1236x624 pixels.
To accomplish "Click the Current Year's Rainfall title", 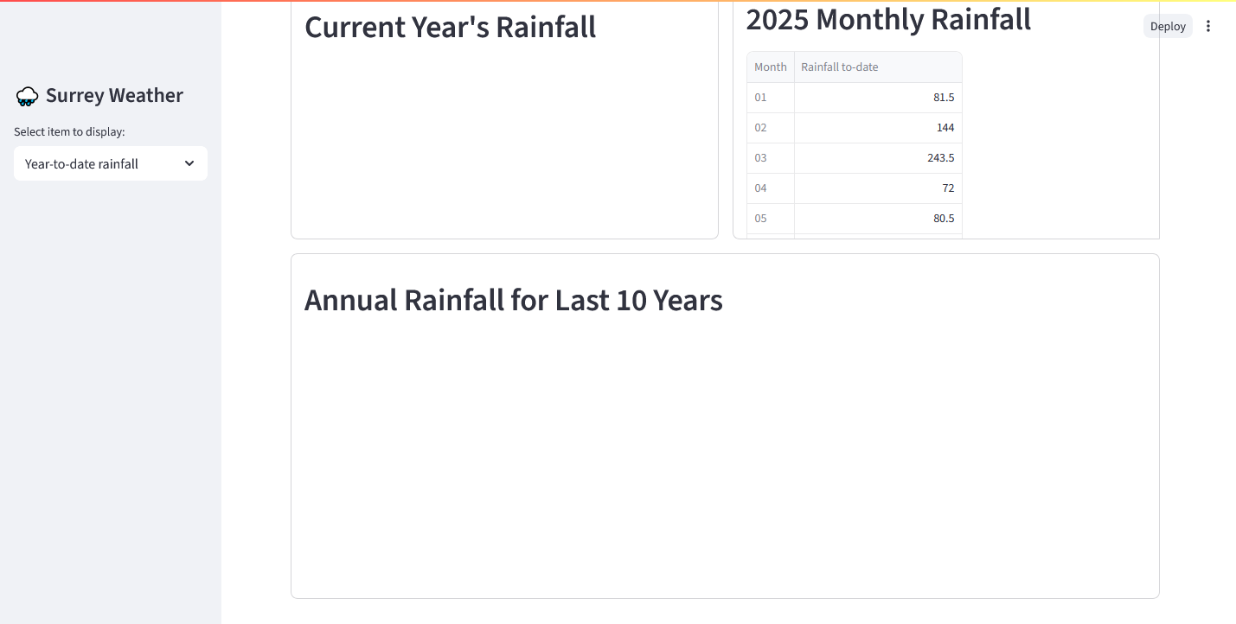I will click(x=450, y=27).
